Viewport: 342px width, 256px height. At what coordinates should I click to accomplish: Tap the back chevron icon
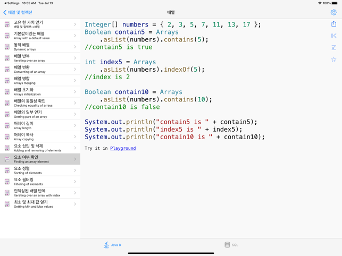tap(5, 12)
